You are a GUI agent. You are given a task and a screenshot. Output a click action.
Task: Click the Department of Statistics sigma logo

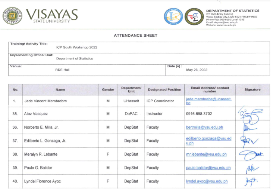[x=194, y=17]
